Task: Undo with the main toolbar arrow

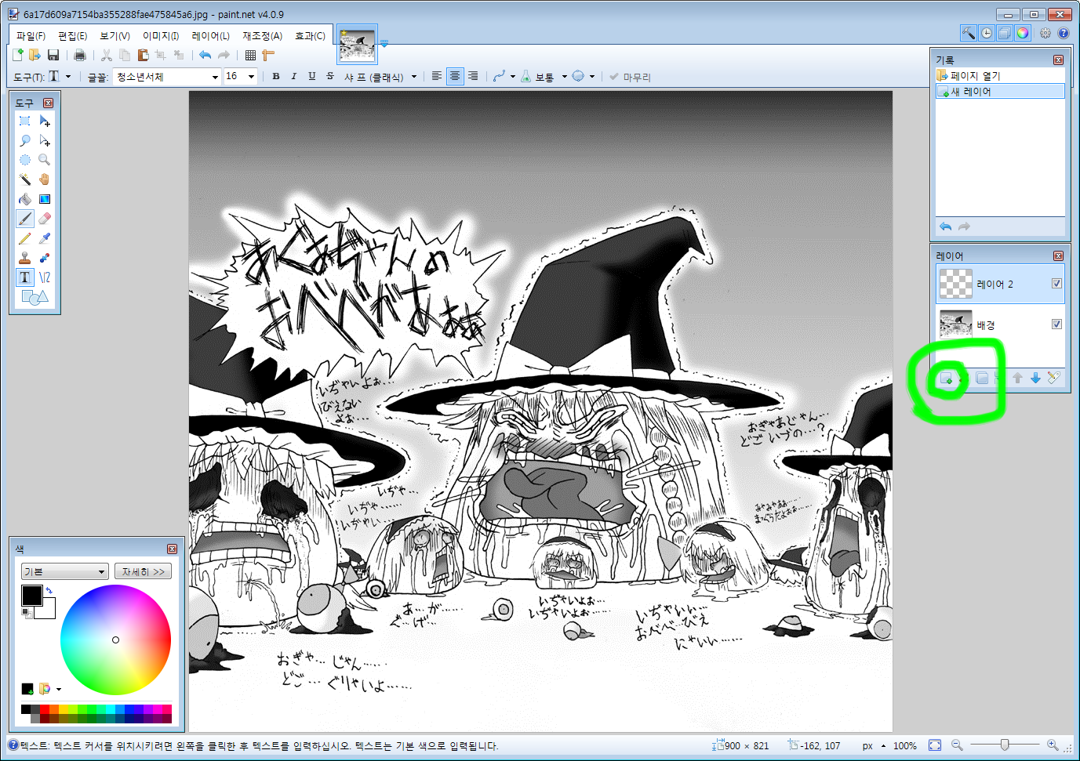Action: (205, 55)
